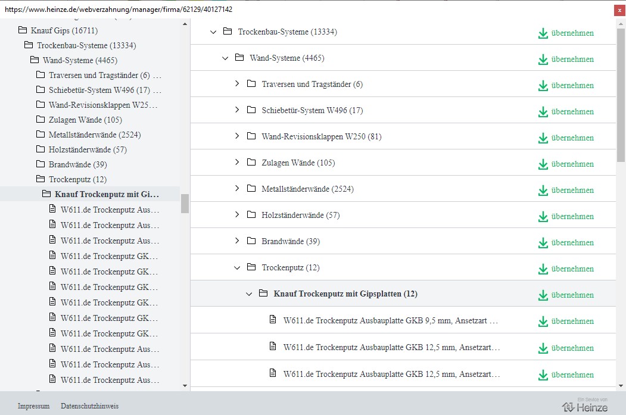Open Datenschutzhinweis link
The width and height of the screenshot is (626, 415).
coord(89,406)
